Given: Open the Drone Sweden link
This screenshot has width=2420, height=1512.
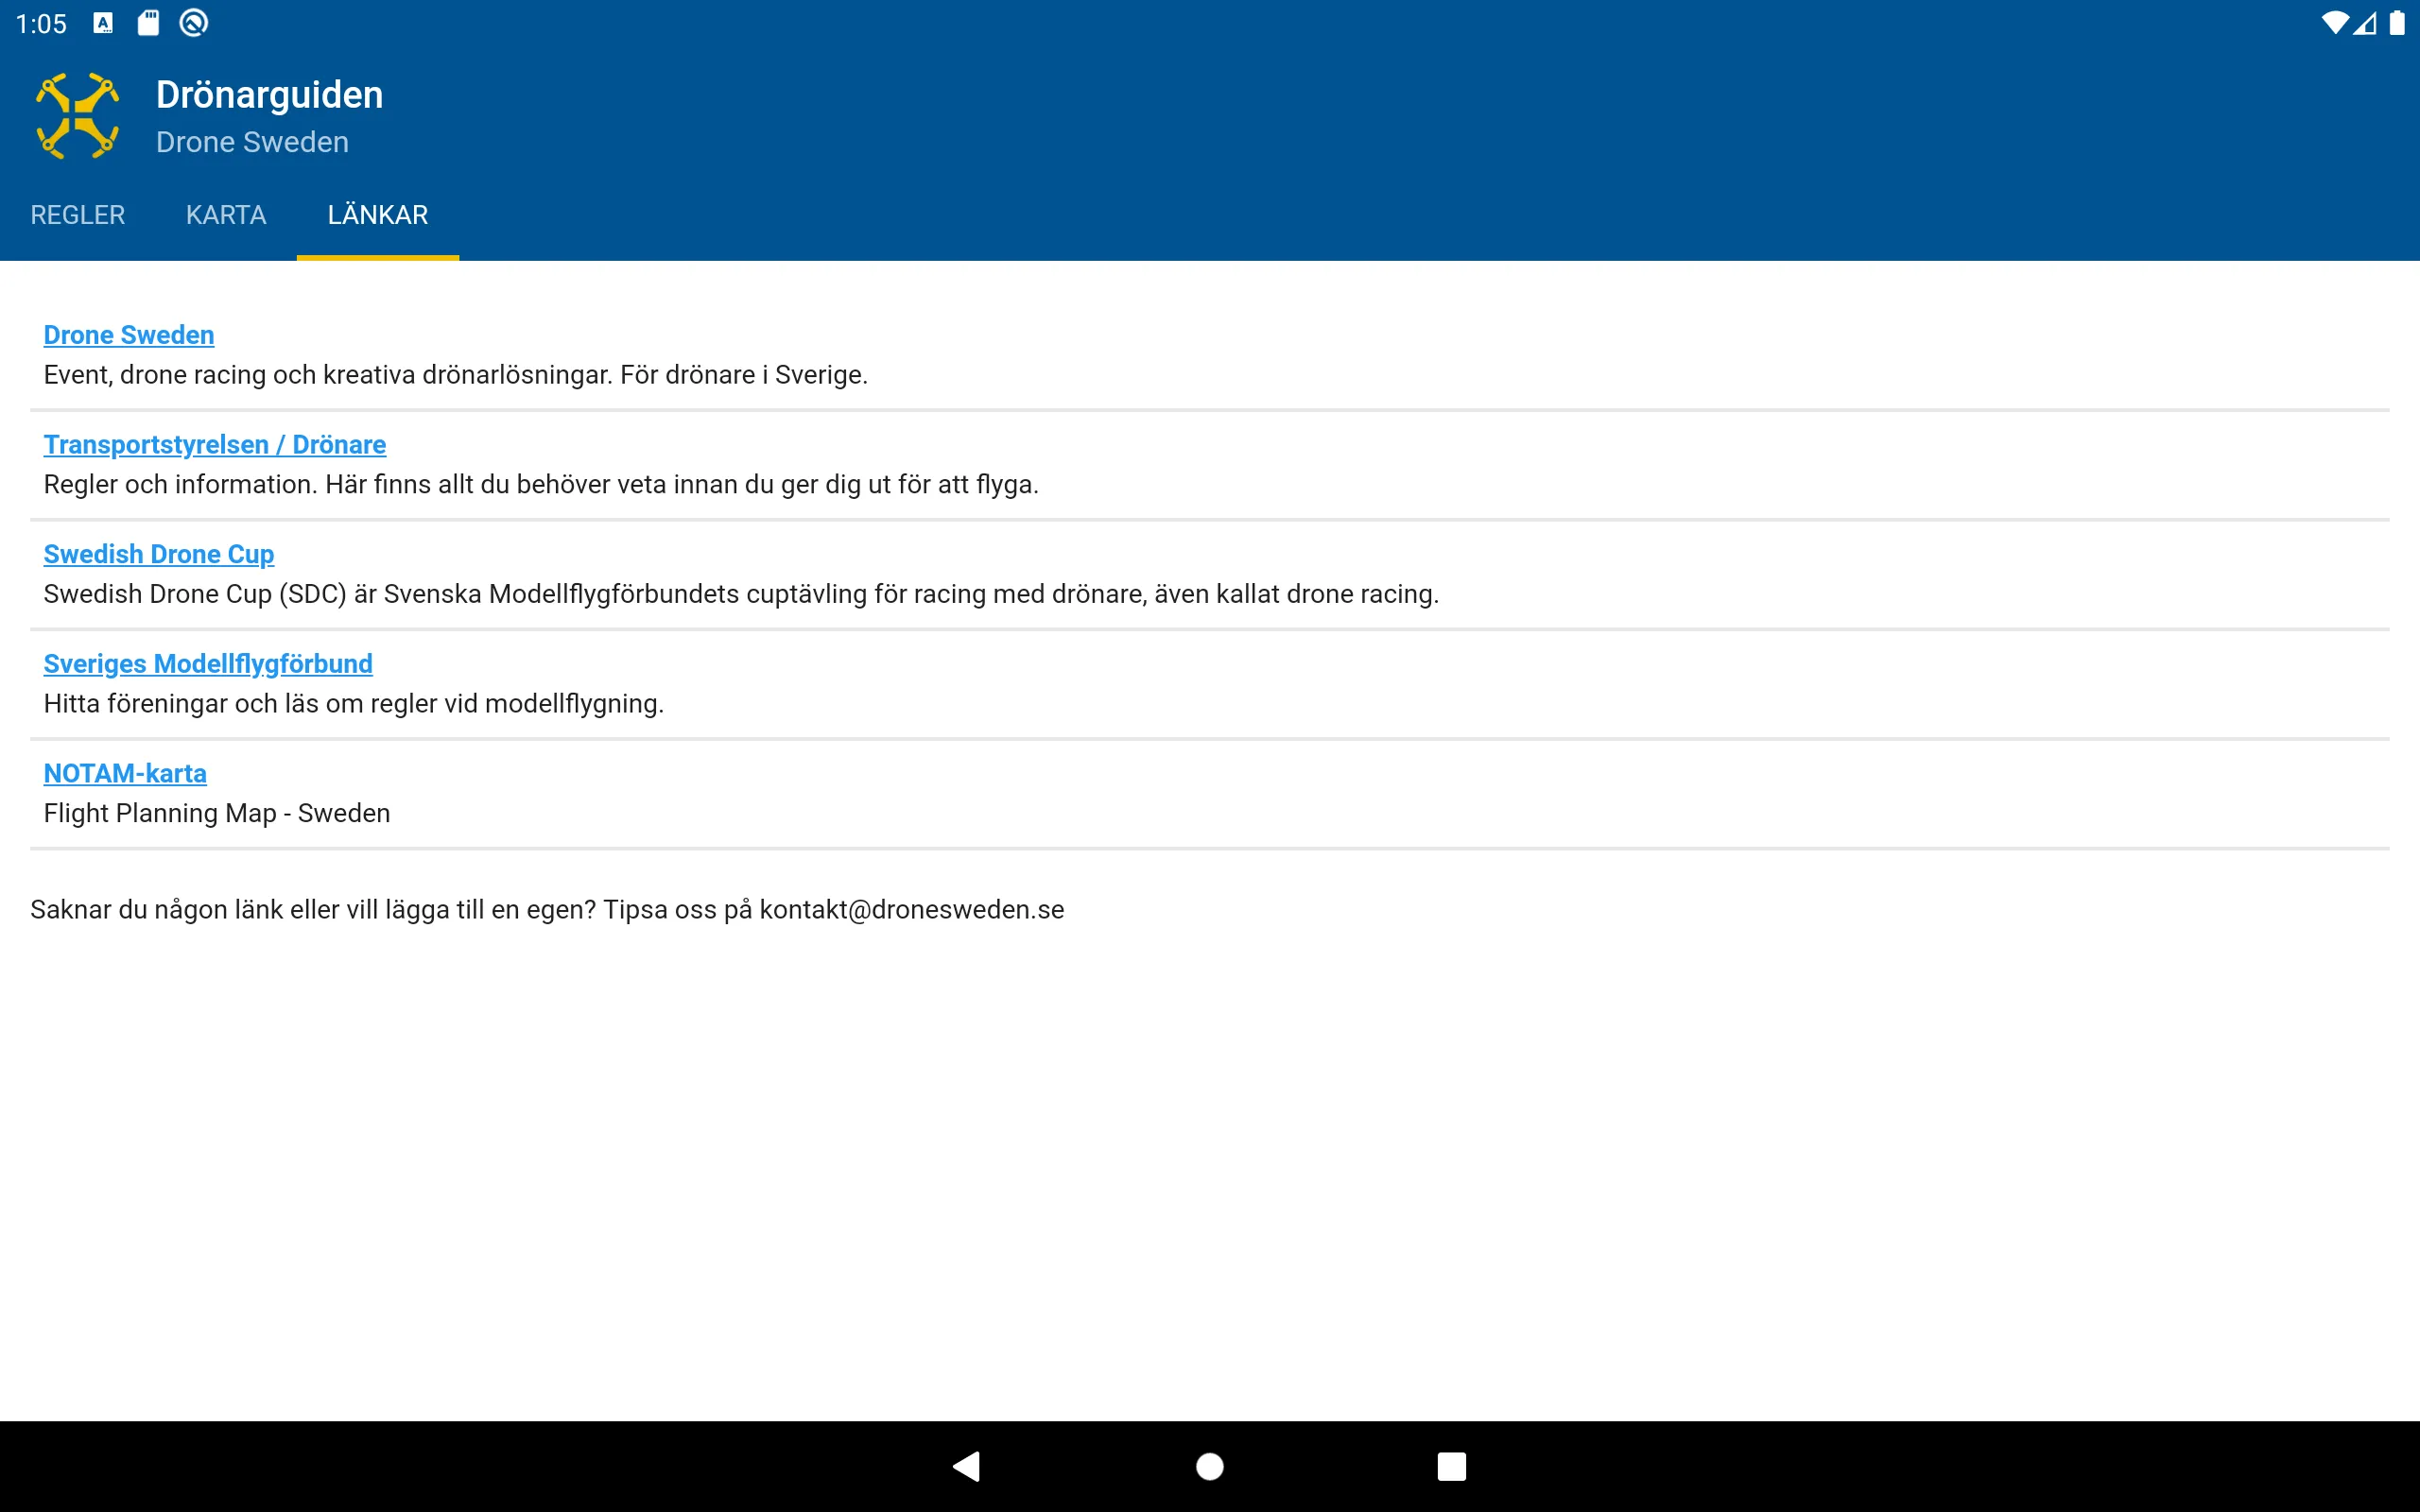Looking at the screenshot, I should (129, 335).
